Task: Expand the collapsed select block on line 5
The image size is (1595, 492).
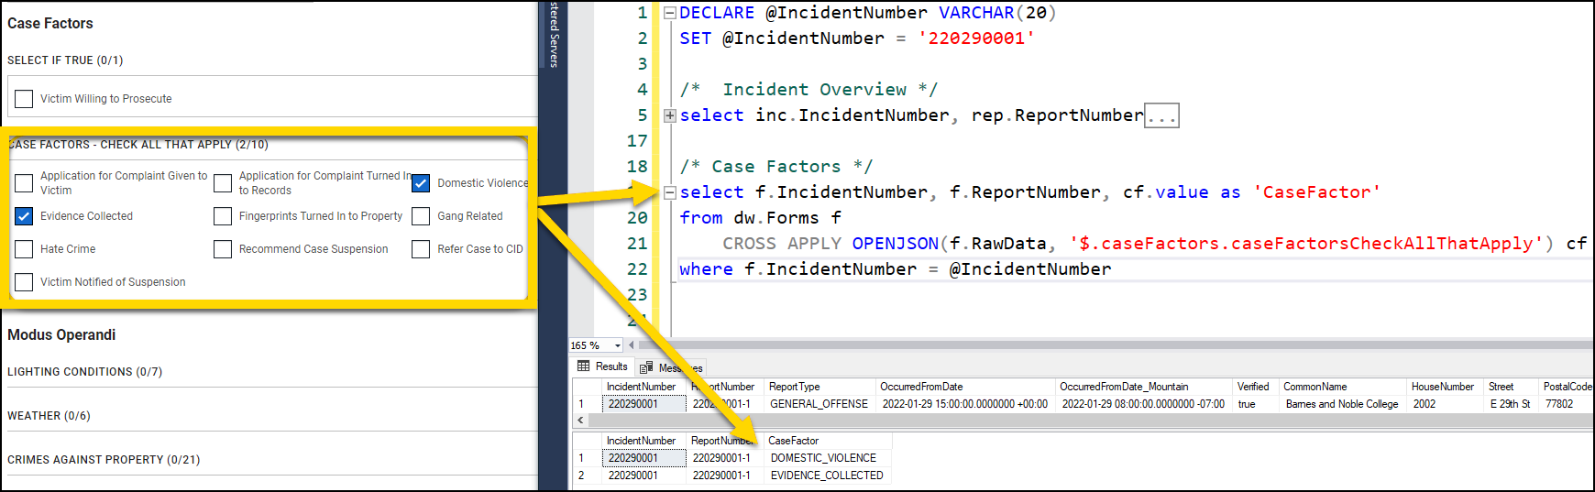Action: point(670,115)
